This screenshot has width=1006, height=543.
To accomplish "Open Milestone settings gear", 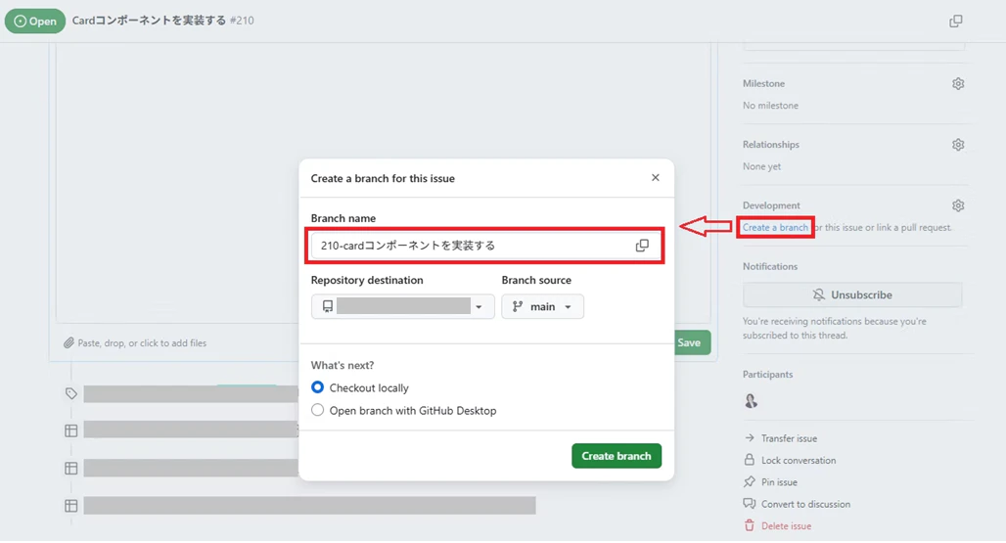I will click(958, 84).
